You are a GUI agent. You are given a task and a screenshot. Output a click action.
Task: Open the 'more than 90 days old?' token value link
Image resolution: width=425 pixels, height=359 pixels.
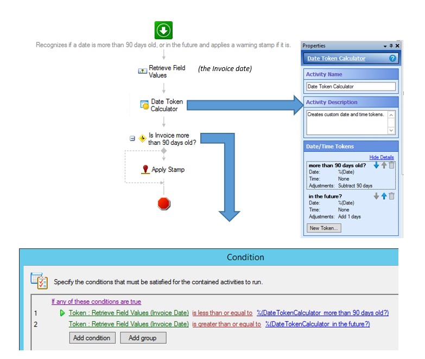click(x=323, y=313)
